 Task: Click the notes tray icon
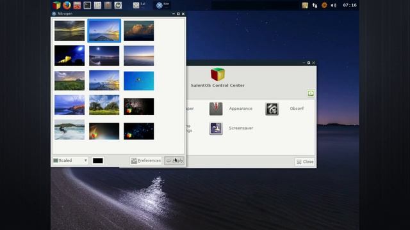tap(305, 5)
